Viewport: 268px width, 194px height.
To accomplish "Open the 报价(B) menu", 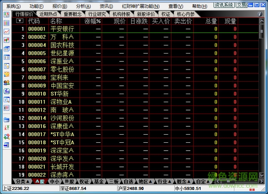I will point(60,6).
